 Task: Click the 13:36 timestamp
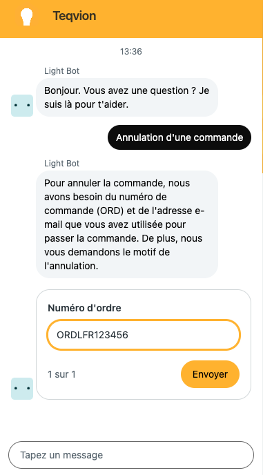click(x=131, y=52)
